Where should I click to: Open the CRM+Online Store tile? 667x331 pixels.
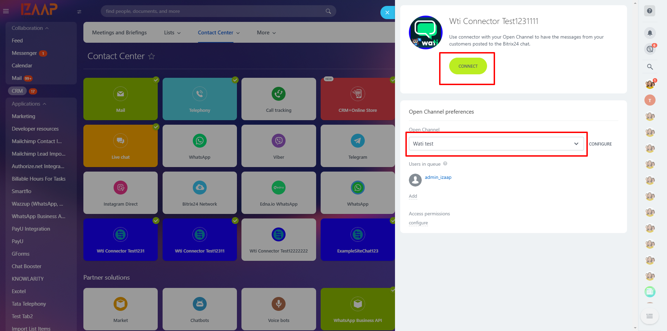point(358,99)
